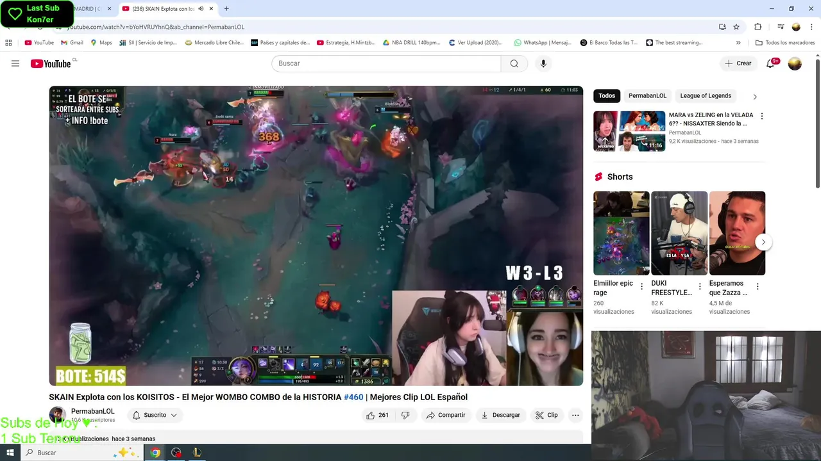
Task: Open League of Legends taskbar icon
Action: pos(197,453)
